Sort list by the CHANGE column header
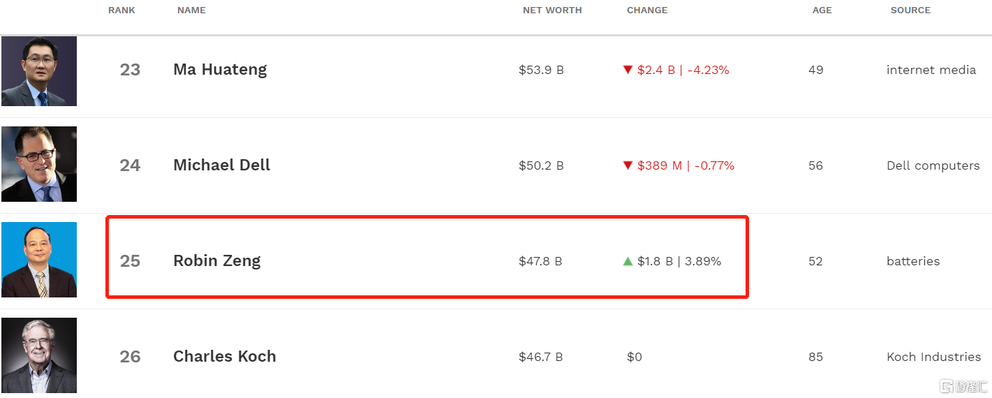Screen dimensions: 992x398 click(647, 10)
